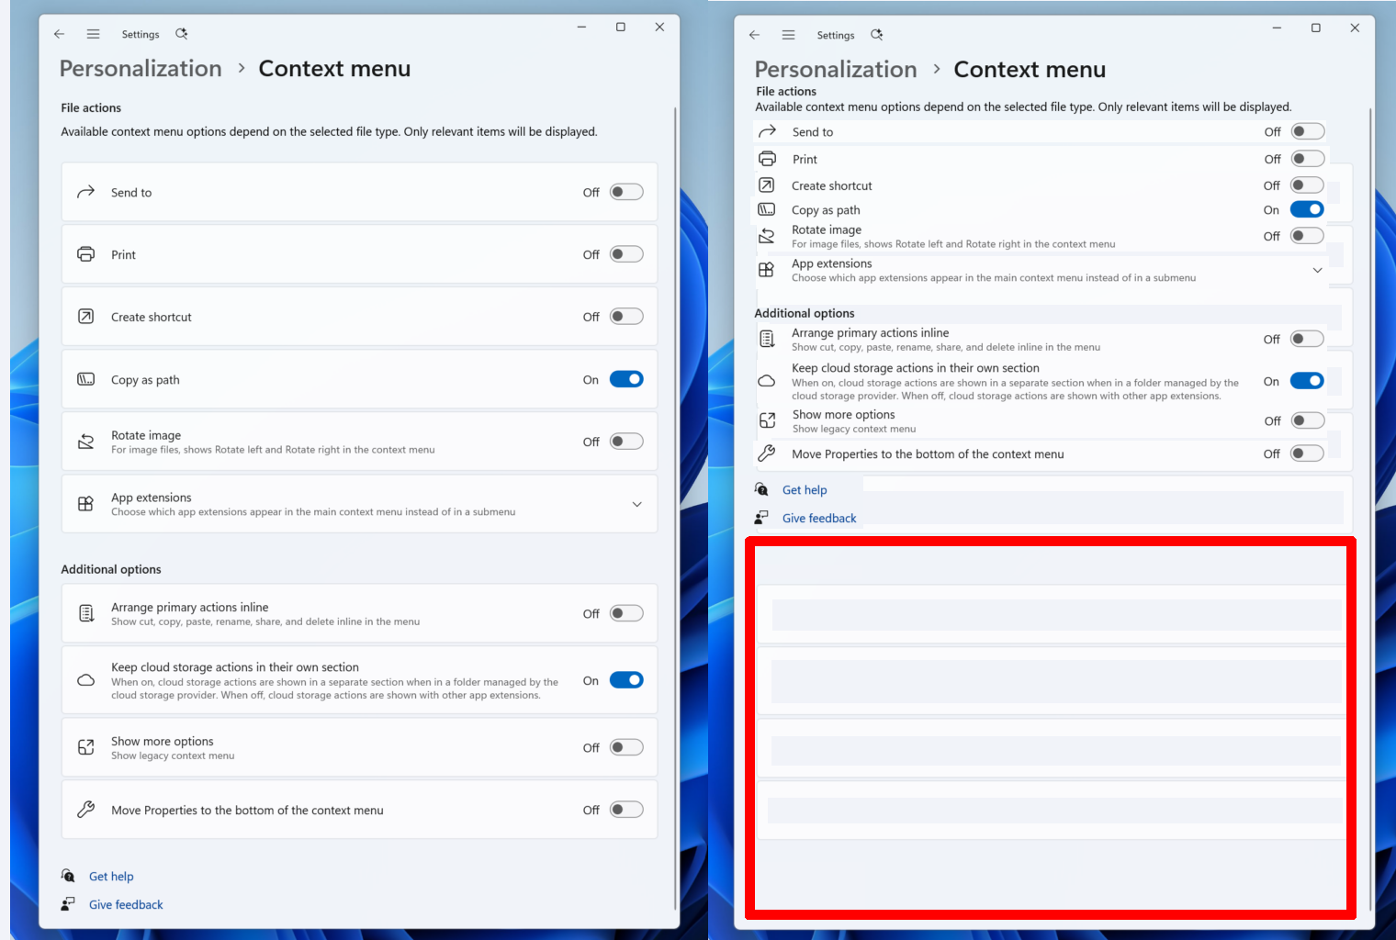This screenshot has height=940, width=1396.
Task: Click Arrange primary actions icon in right window
Action: pos(767,339)
